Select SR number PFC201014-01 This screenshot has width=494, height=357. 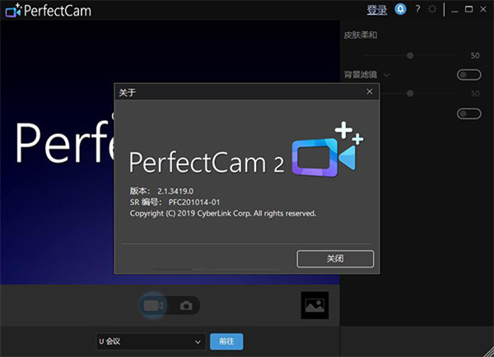click(194, 202)
